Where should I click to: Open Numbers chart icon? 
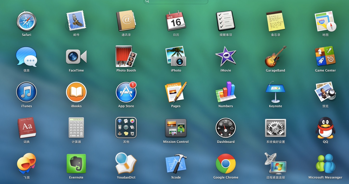226,92
